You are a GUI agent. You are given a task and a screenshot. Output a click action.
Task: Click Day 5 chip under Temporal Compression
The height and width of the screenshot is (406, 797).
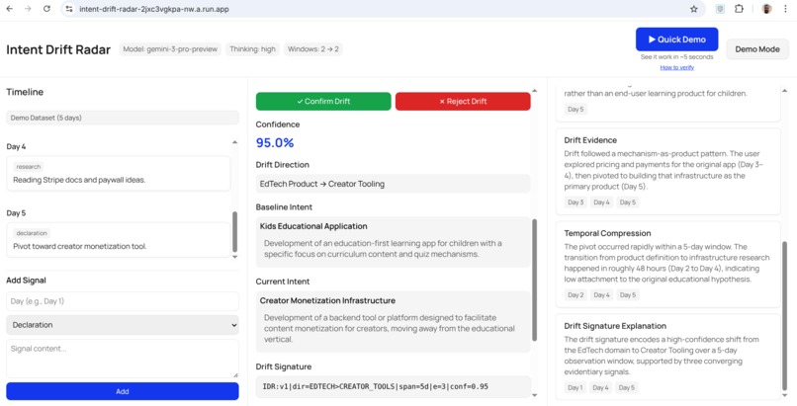tap(627, 294)
